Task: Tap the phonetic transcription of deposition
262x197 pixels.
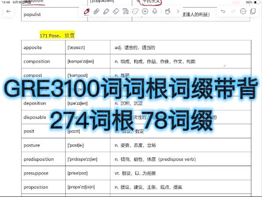Action: click(78, 103)
